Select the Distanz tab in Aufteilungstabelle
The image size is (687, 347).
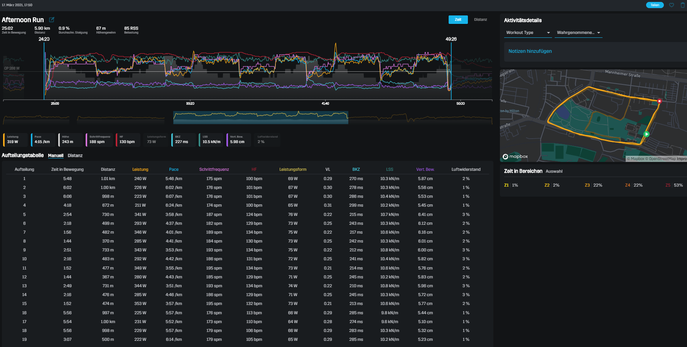pos(75,156)
